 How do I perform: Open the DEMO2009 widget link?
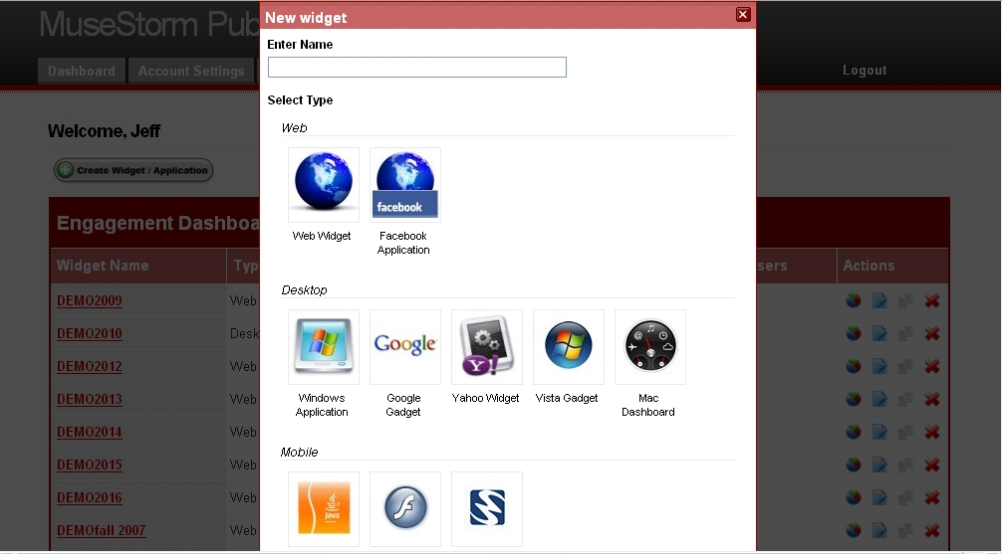coord(90,300)
